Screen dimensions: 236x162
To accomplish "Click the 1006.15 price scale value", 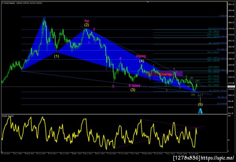I will tap(231, 95).
